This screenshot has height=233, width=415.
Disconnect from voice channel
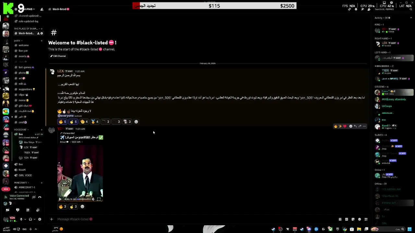[x=40, y=197]
